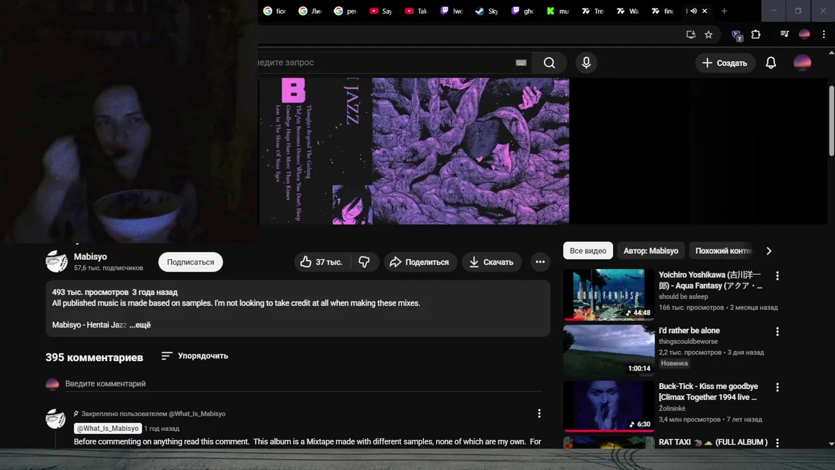
Task: Switch to the 'Say' YouTube tab
Action: pos(381,11)
